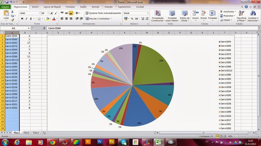Toggle underline (S) formatting
Image resolution: width=261 pixels, height=146 pixels.
[x=31, y=19]
